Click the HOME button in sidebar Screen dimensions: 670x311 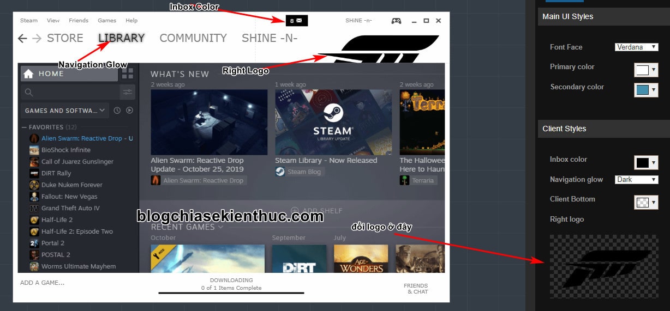(69, 74)
